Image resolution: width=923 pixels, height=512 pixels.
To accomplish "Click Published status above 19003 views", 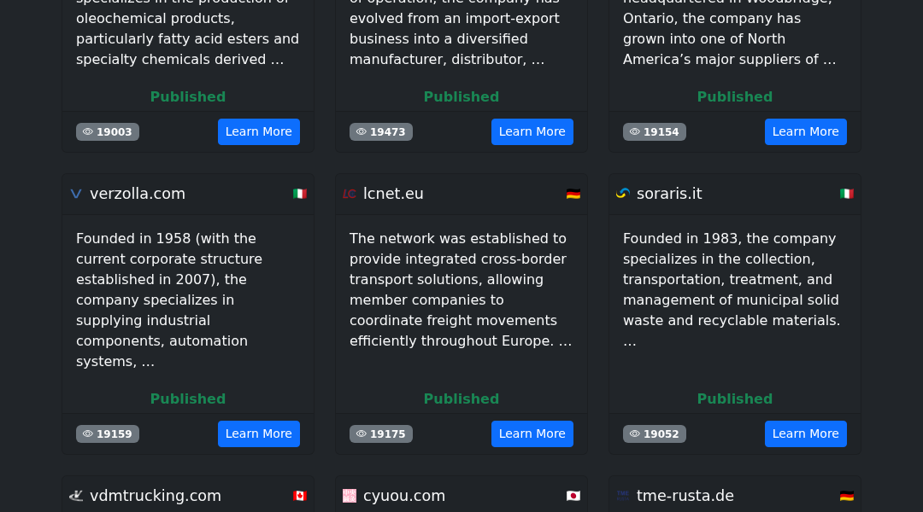I will pos(188,96).
